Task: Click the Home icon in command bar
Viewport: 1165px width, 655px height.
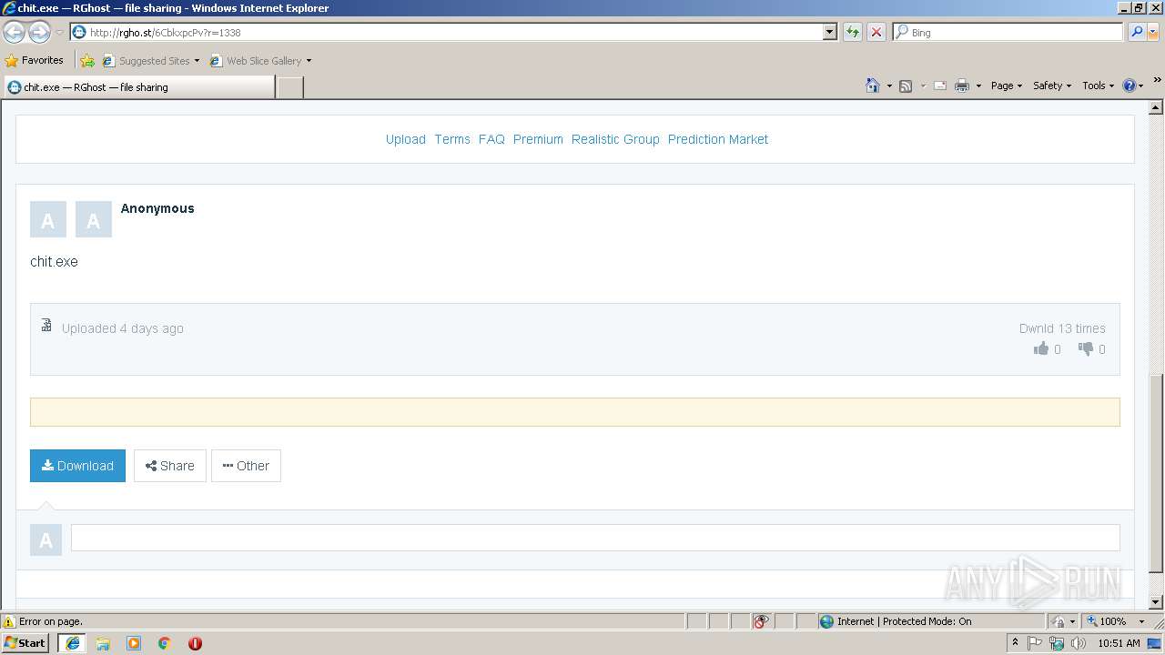Action: coord(872,86)
